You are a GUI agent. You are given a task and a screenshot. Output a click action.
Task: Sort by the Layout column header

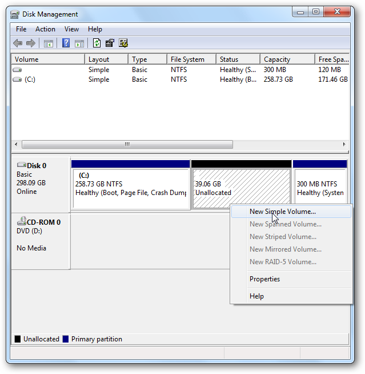point(106,59)
